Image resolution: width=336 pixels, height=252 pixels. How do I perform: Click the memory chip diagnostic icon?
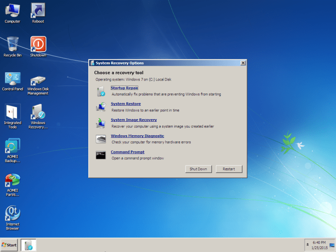pyautogui.click(x=101, y=139)
